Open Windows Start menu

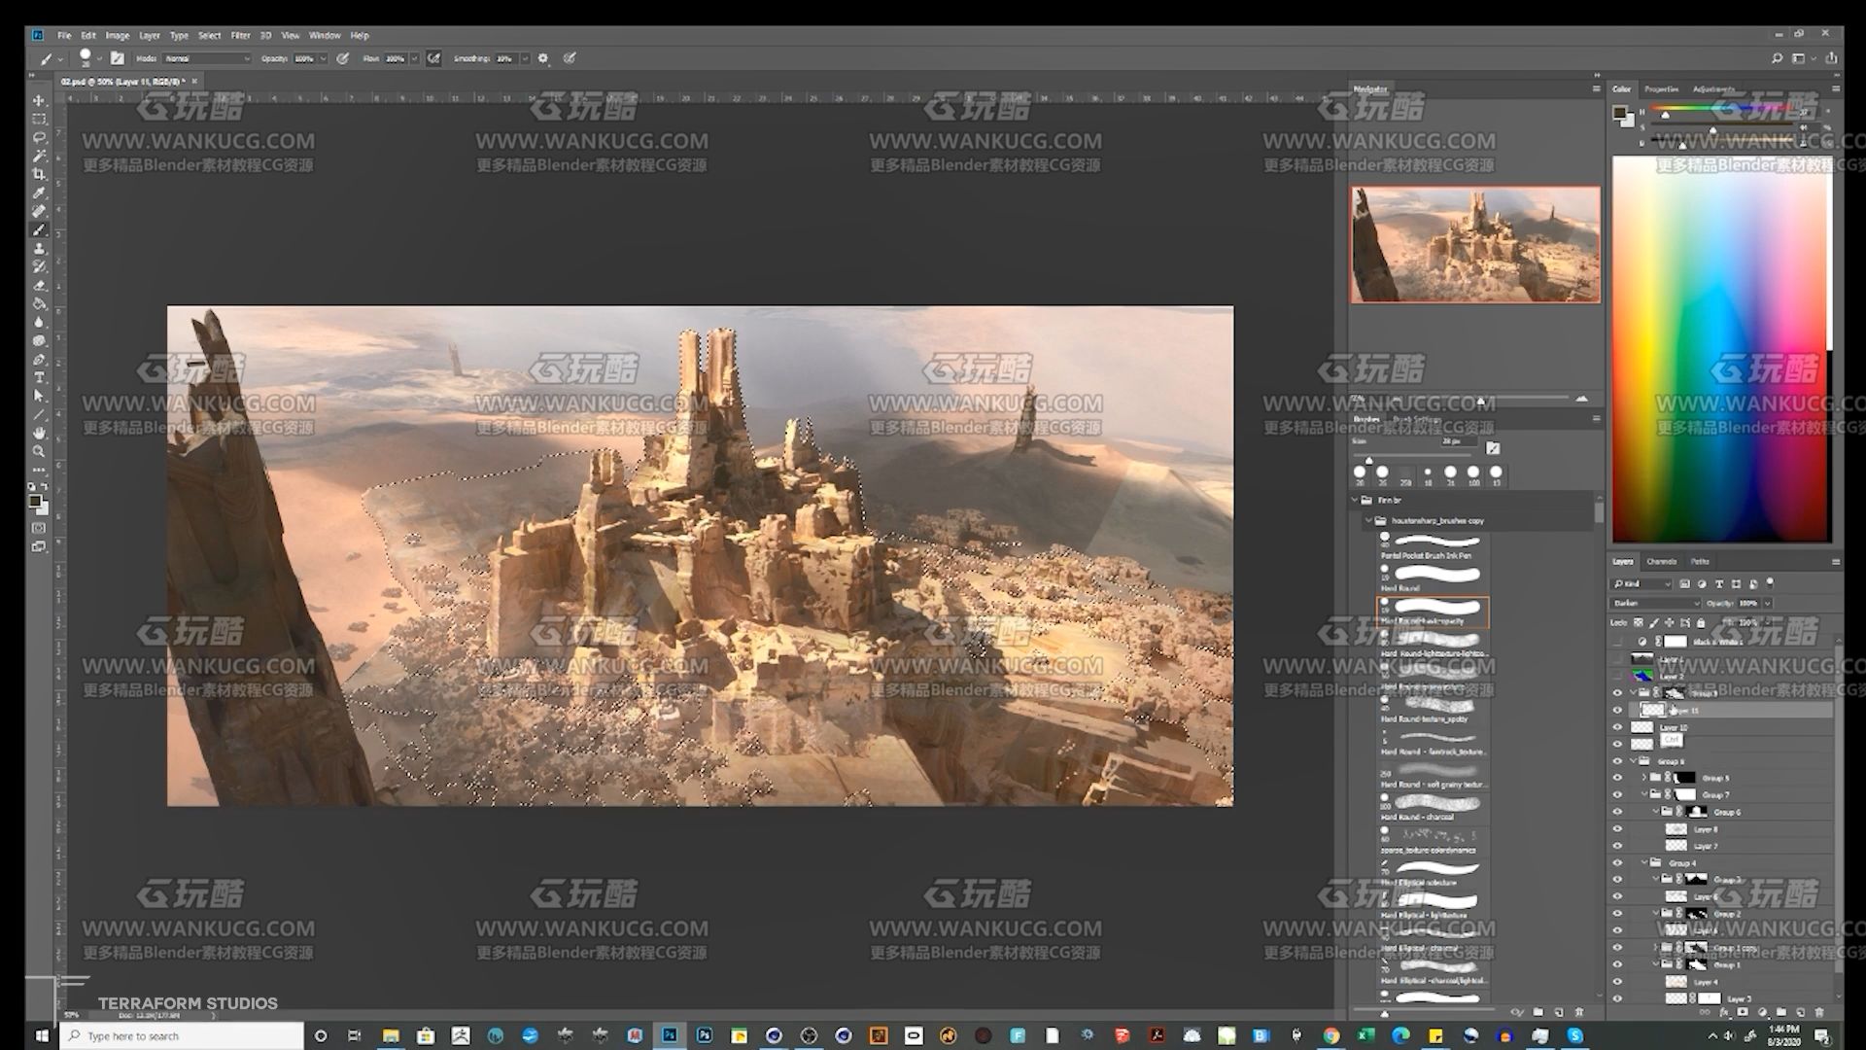tap(42, 1035)
